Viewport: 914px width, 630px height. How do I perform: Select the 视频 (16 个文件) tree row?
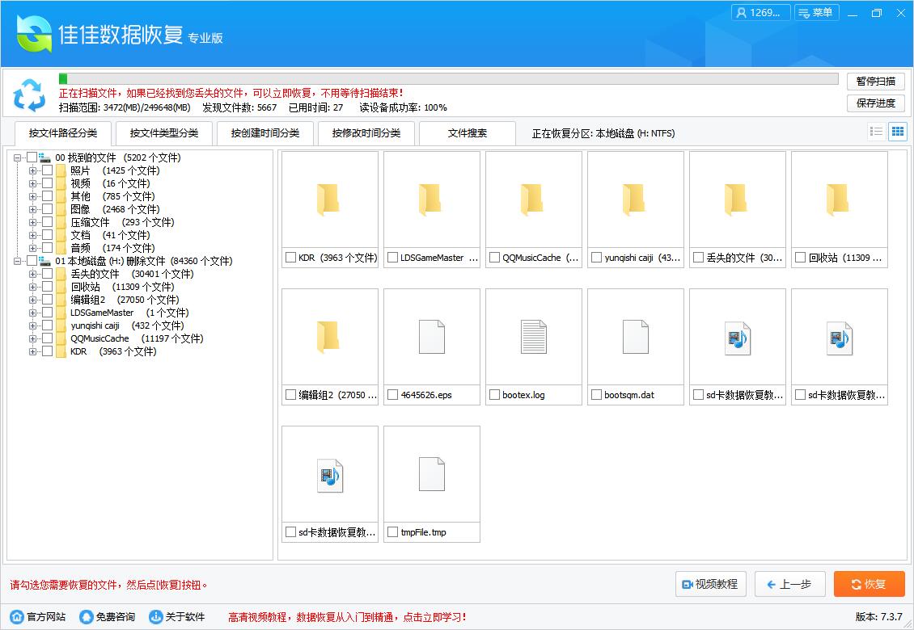coord(110,183)
